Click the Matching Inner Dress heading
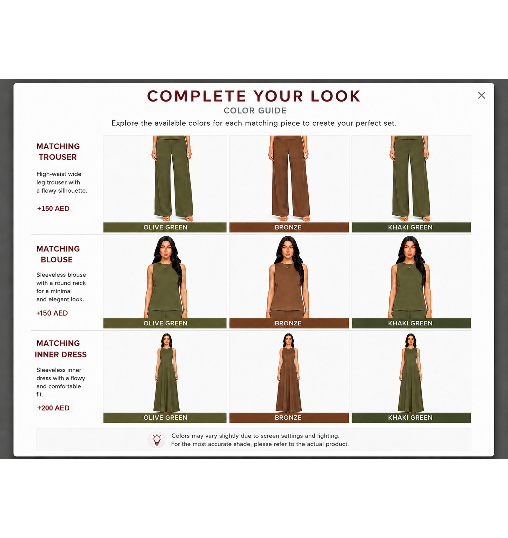Screen dimensions: 508x538 pos(60,349)
